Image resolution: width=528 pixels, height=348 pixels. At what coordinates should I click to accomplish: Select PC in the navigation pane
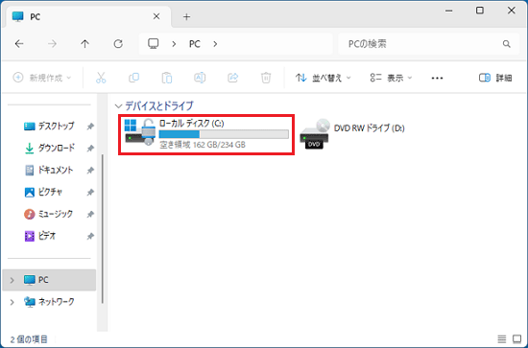(x=49, y=280)
